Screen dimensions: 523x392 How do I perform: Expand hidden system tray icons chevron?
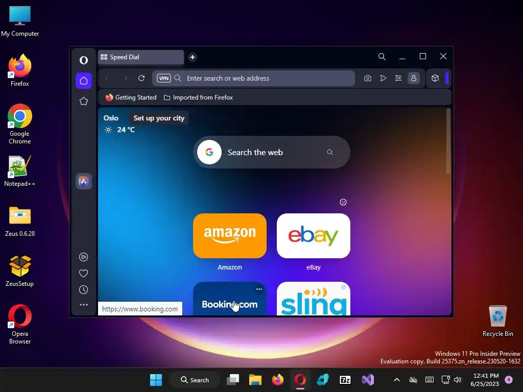pyautogui.click(x=396, y=380)
